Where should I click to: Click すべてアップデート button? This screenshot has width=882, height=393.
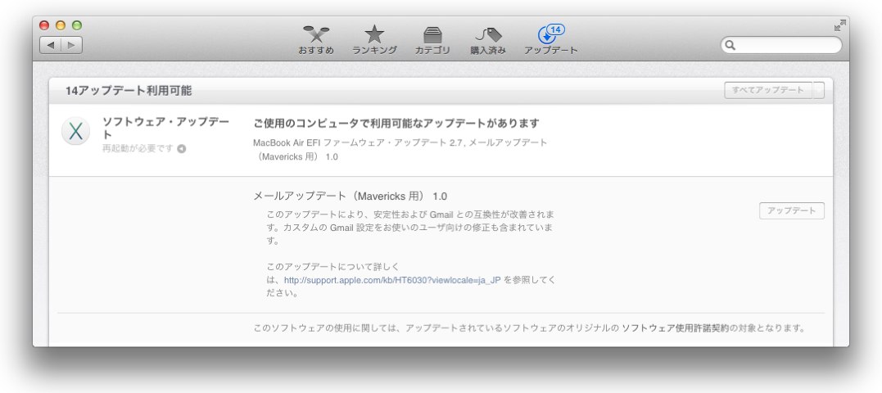(x=768, y=90)
